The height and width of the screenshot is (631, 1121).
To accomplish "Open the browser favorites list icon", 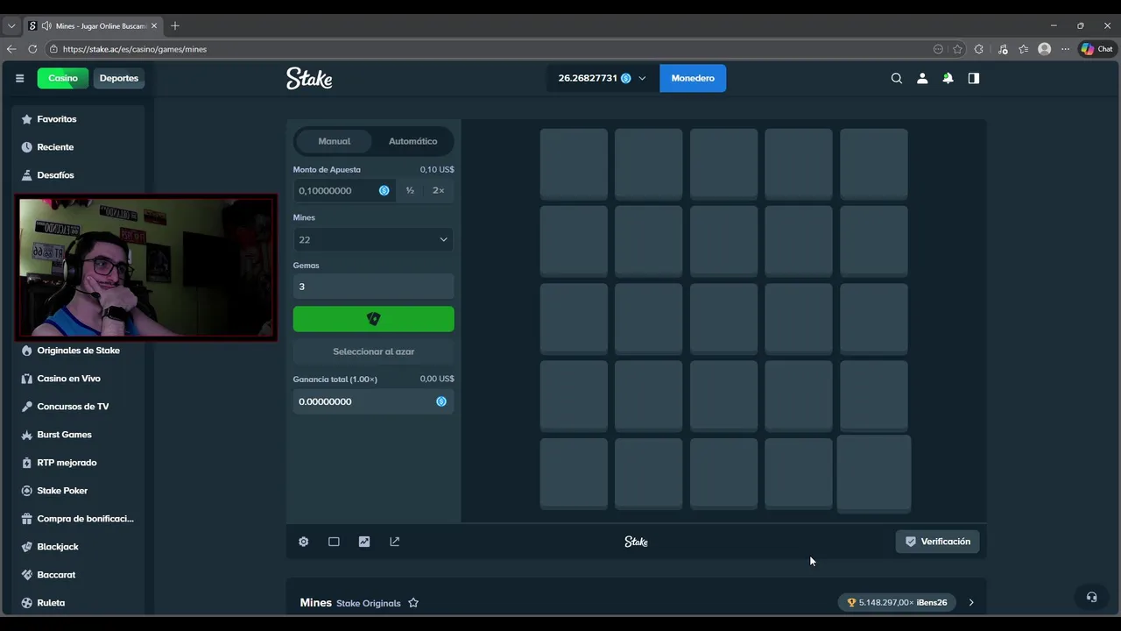I will pyautogui.click(x=1023, y=49).
